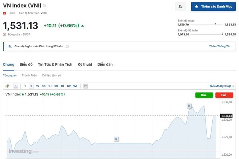The width and height of the screenshot is (239, 159).
Task: Switch chart to candlestick type
Action: pyautogui.click(x=8, y=86)
